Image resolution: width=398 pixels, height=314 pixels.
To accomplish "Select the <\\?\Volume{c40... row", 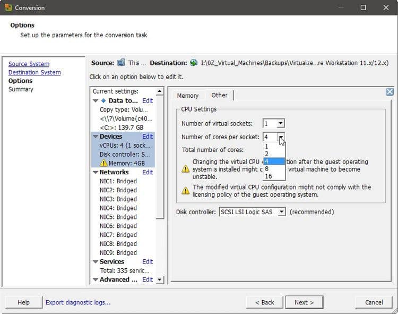I will click(126, 118).
